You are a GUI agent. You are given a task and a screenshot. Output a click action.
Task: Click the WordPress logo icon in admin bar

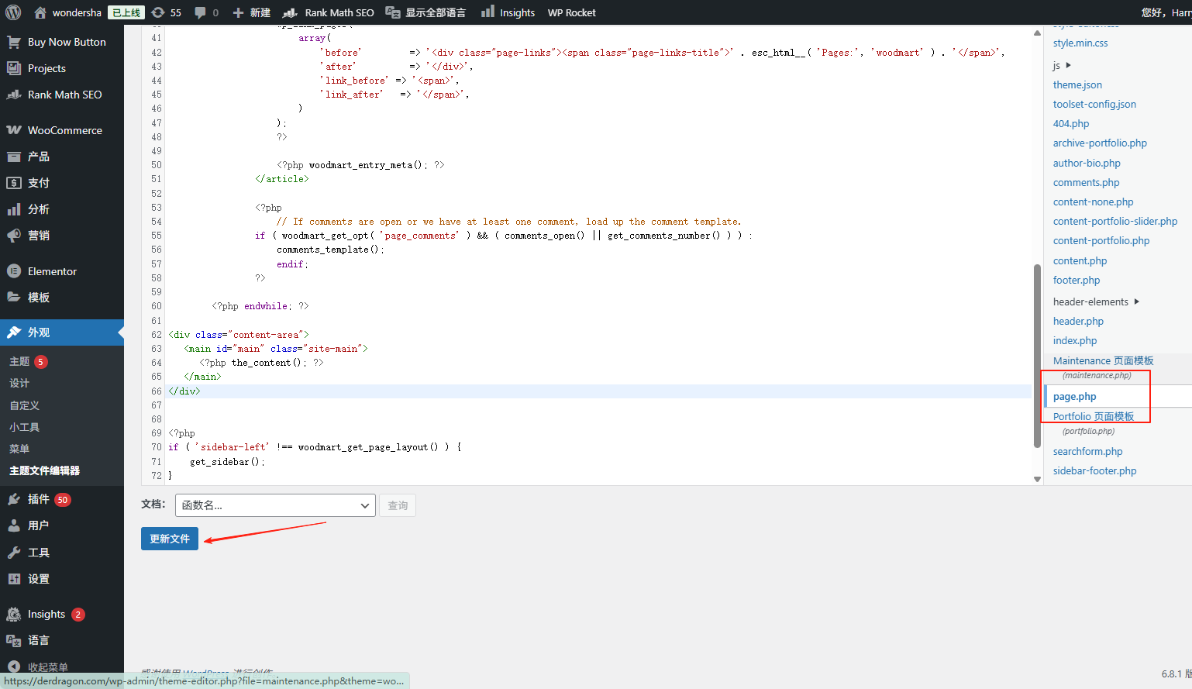click(13, 12)
